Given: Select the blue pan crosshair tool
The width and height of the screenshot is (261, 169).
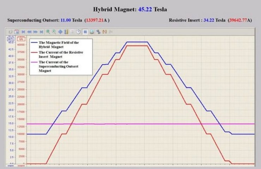Looking at the screenshot, I should click(60, 32).
